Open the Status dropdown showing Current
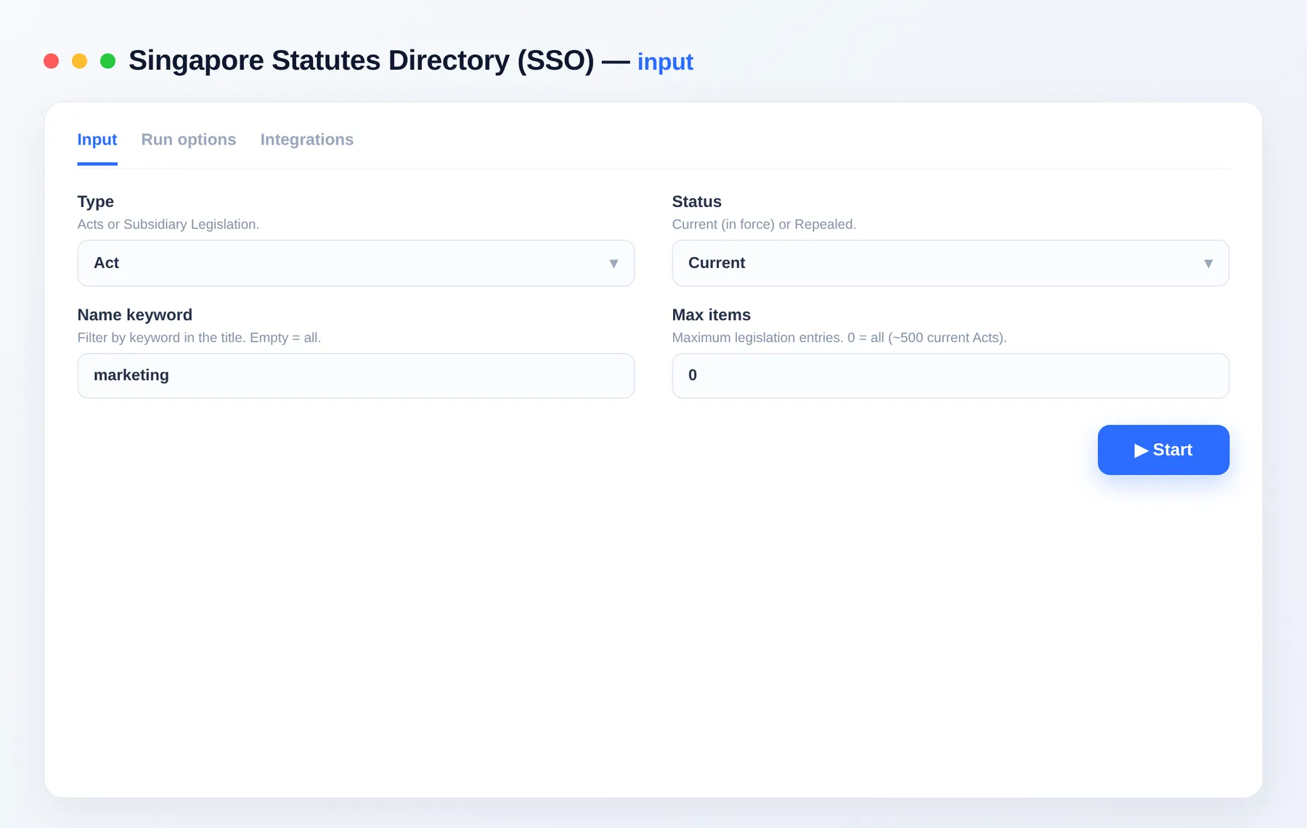 point(950,263)
